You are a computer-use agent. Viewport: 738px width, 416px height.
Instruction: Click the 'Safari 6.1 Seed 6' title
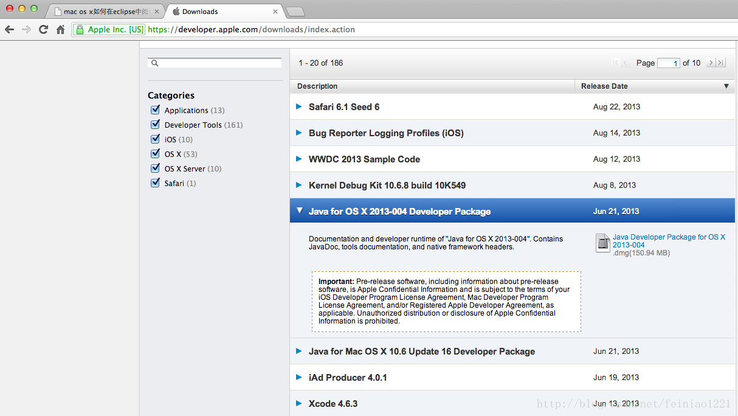pos(344,106)
